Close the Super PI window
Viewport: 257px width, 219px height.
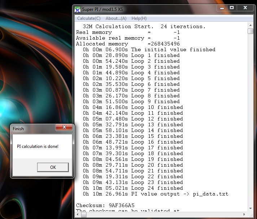click(245, 8)
